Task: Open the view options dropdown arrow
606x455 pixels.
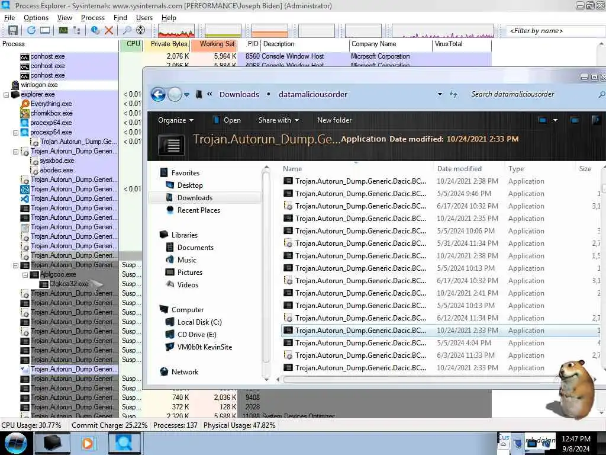Action: [555, 120]
